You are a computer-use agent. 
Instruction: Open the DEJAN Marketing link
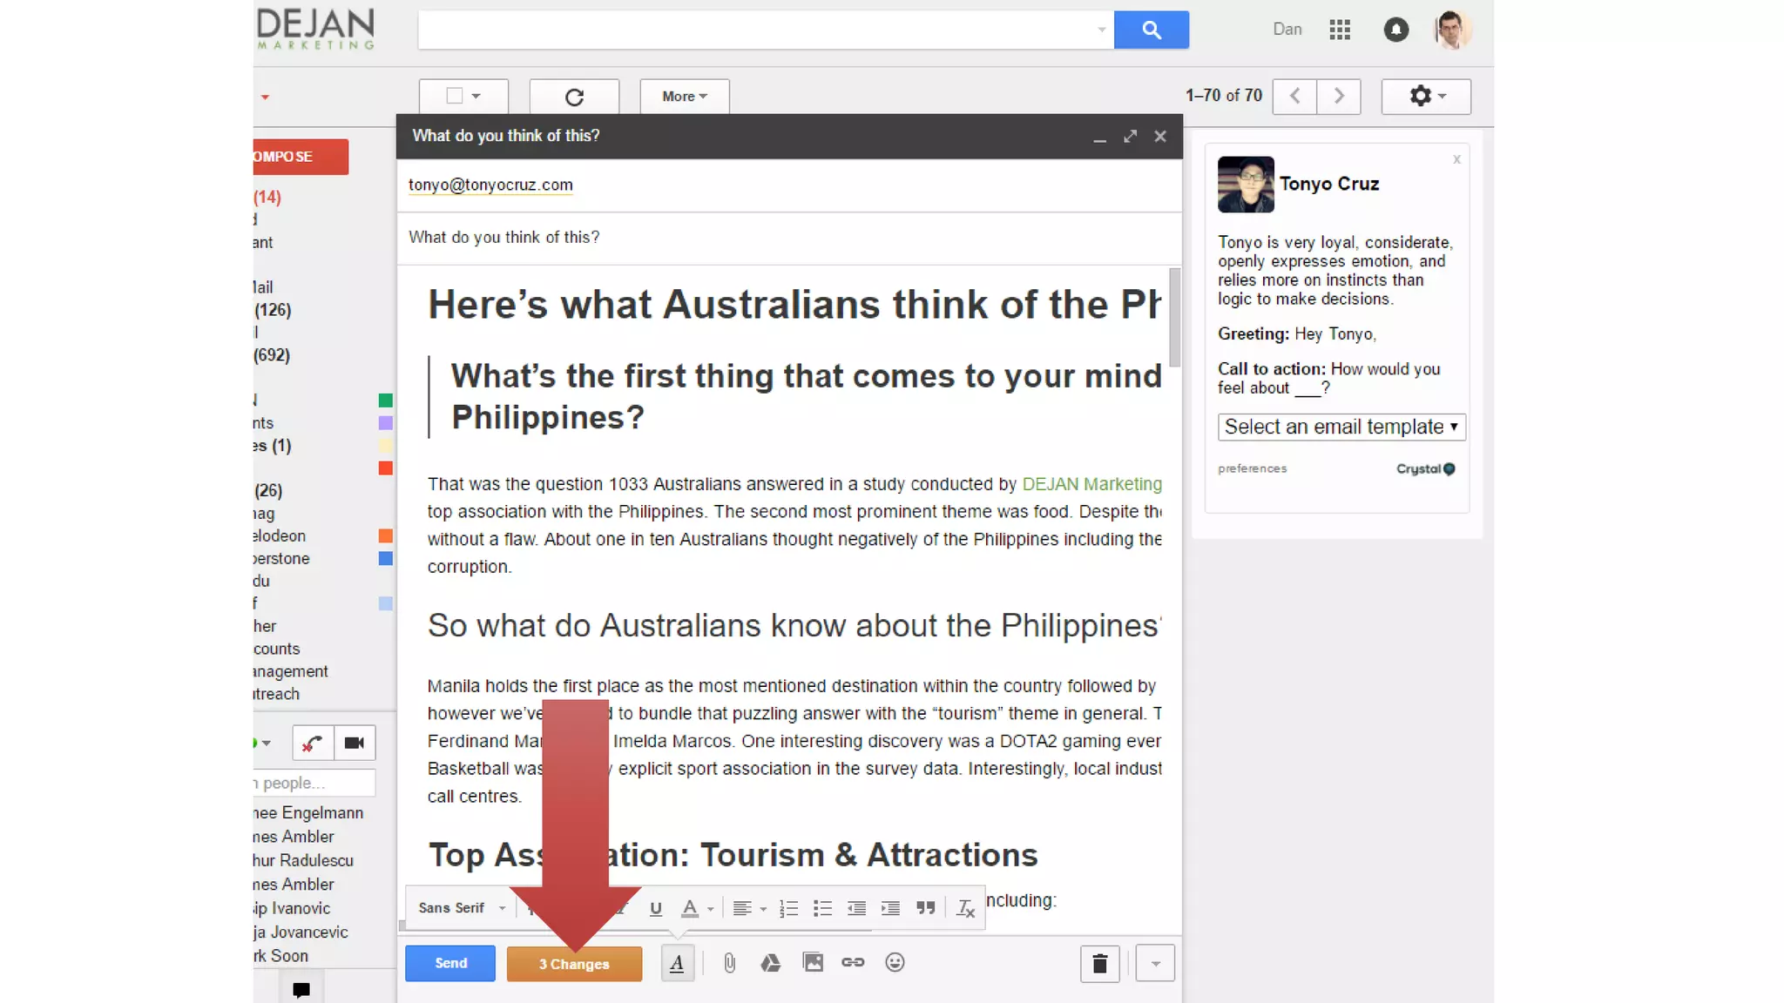(x=1091, y=484)
